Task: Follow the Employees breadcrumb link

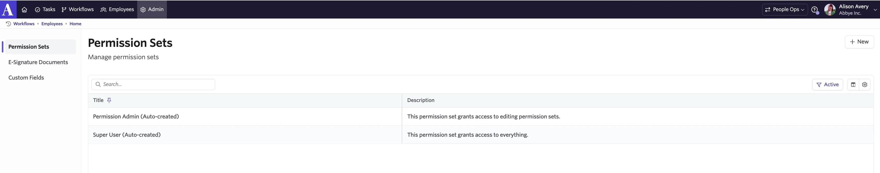Action: click(x=52, y=23)
